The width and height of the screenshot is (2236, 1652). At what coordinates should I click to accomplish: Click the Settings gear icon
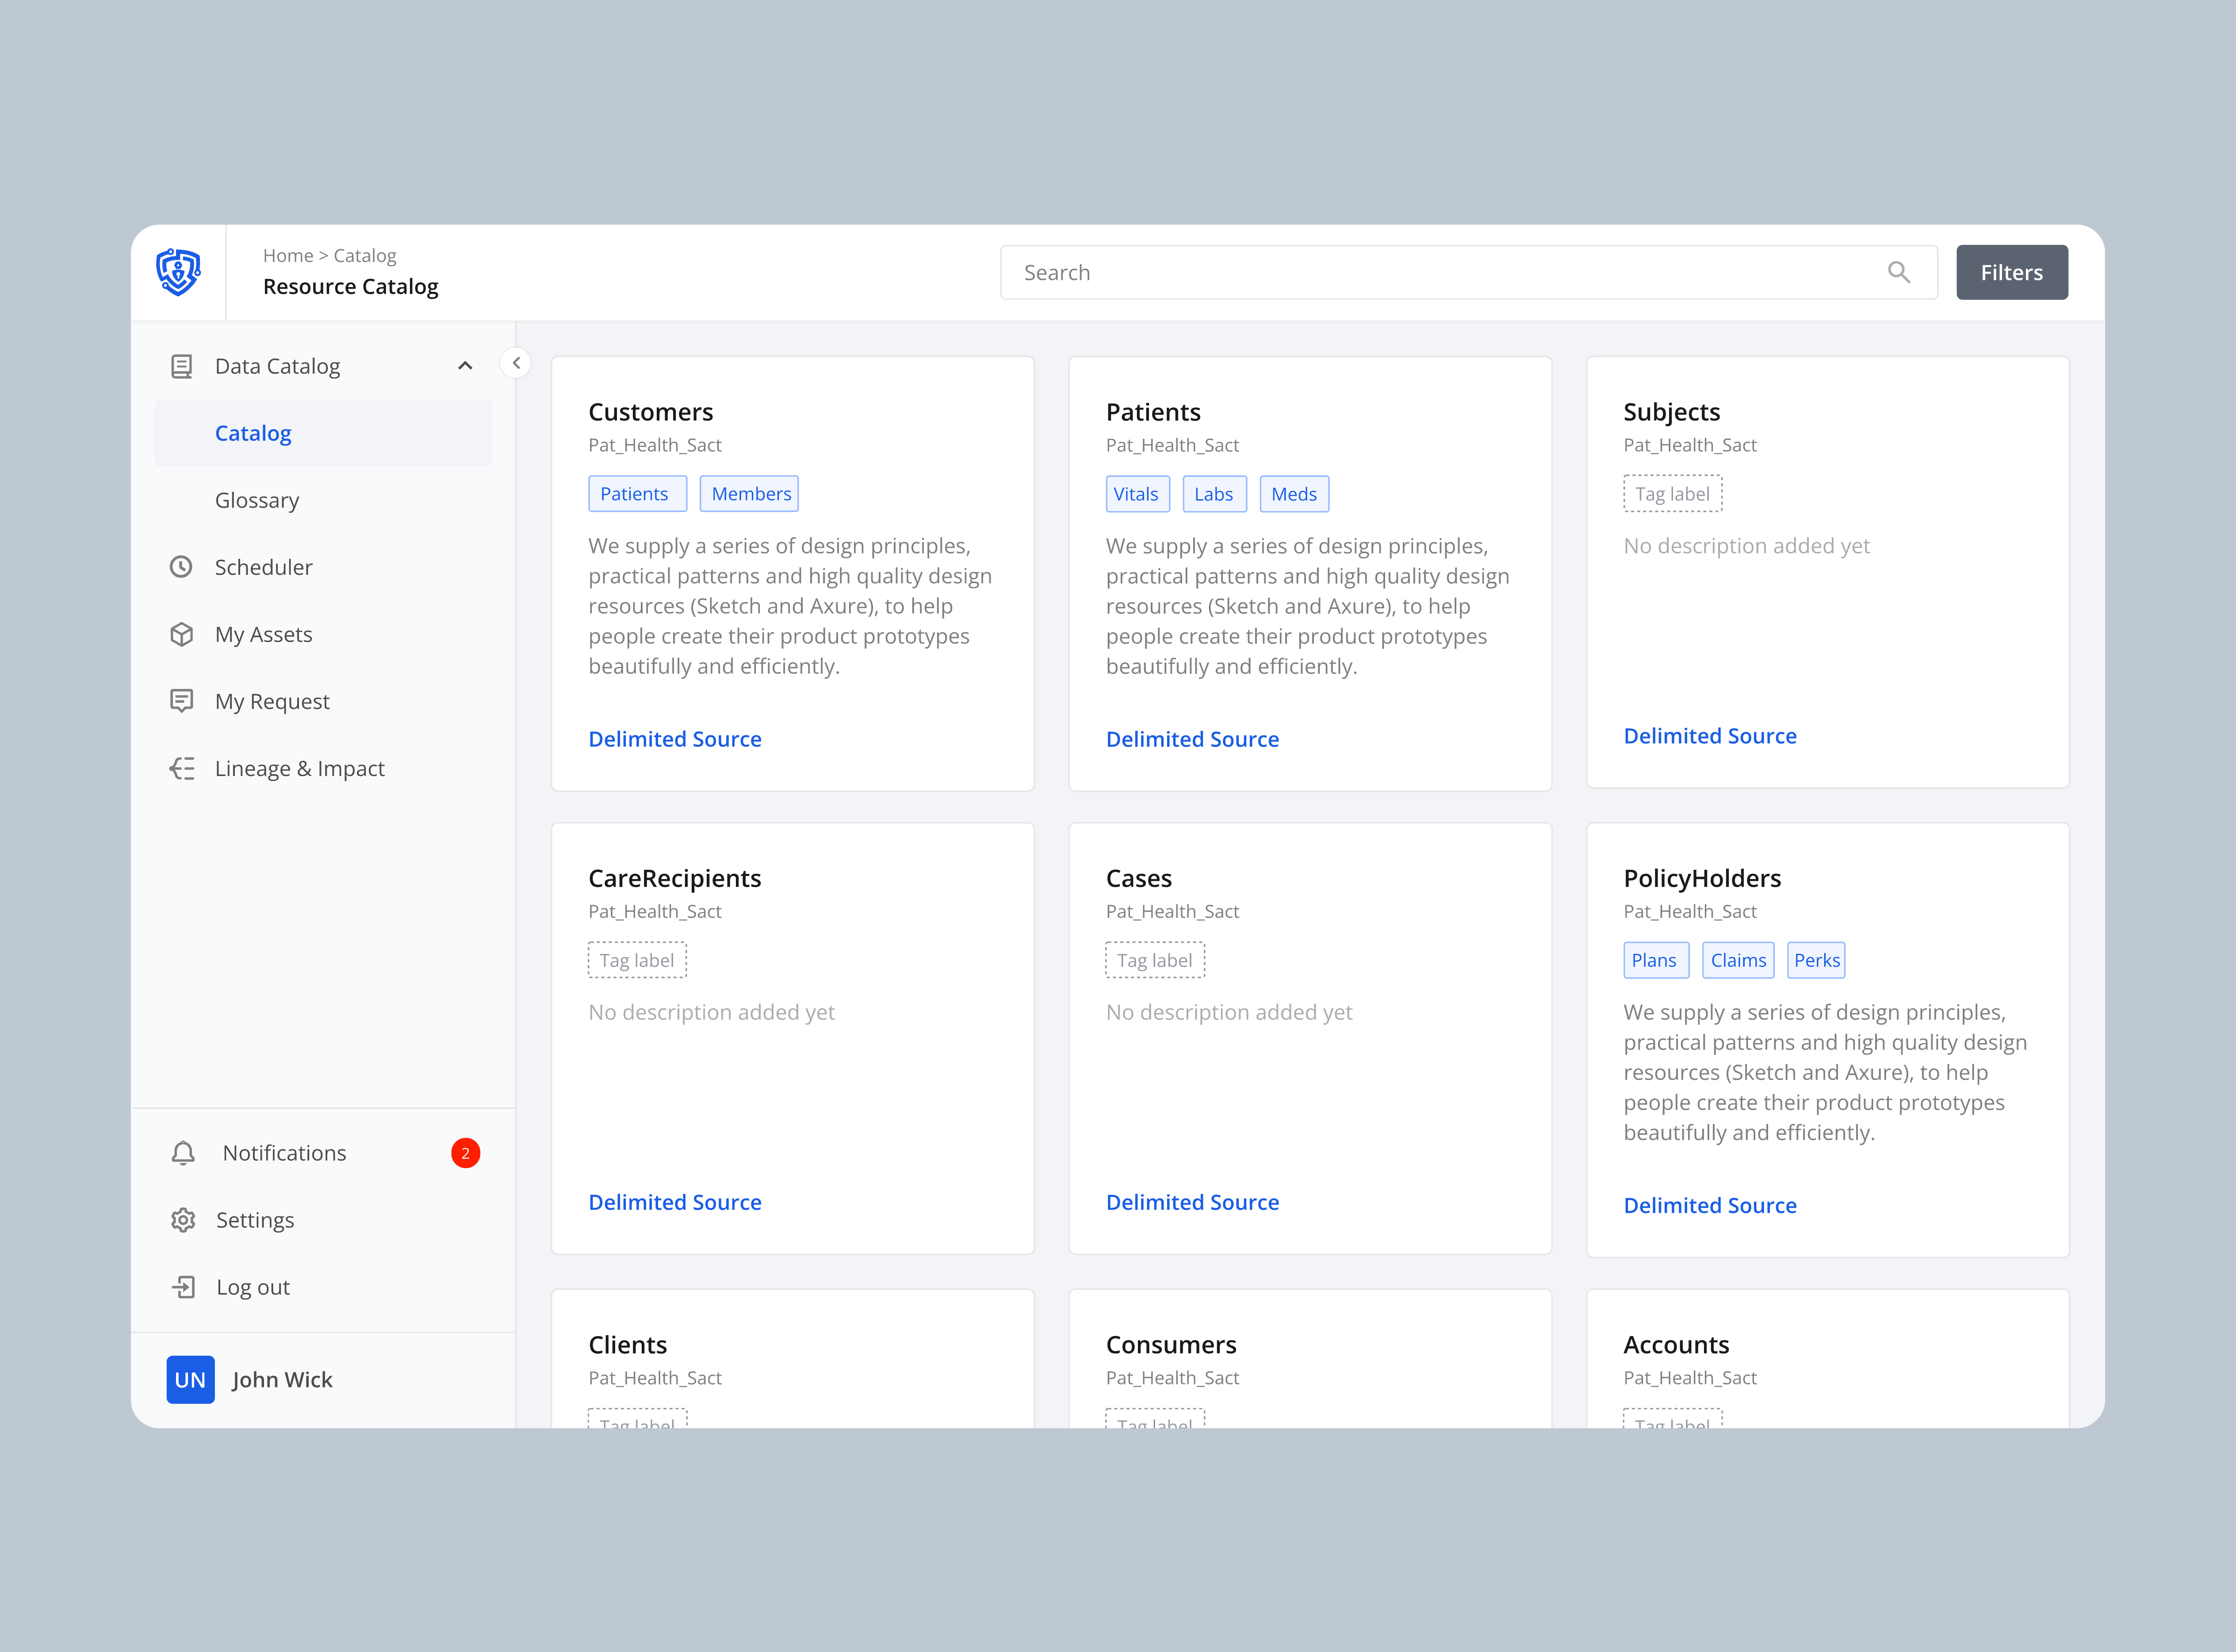click(183, 1220)
